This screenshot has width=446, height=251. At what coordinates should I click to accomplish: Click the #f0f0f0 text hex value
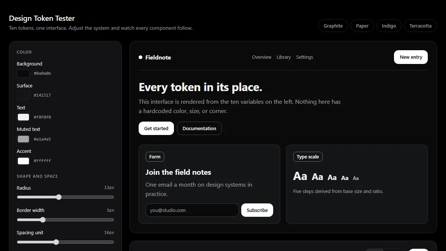pos(42,117)
